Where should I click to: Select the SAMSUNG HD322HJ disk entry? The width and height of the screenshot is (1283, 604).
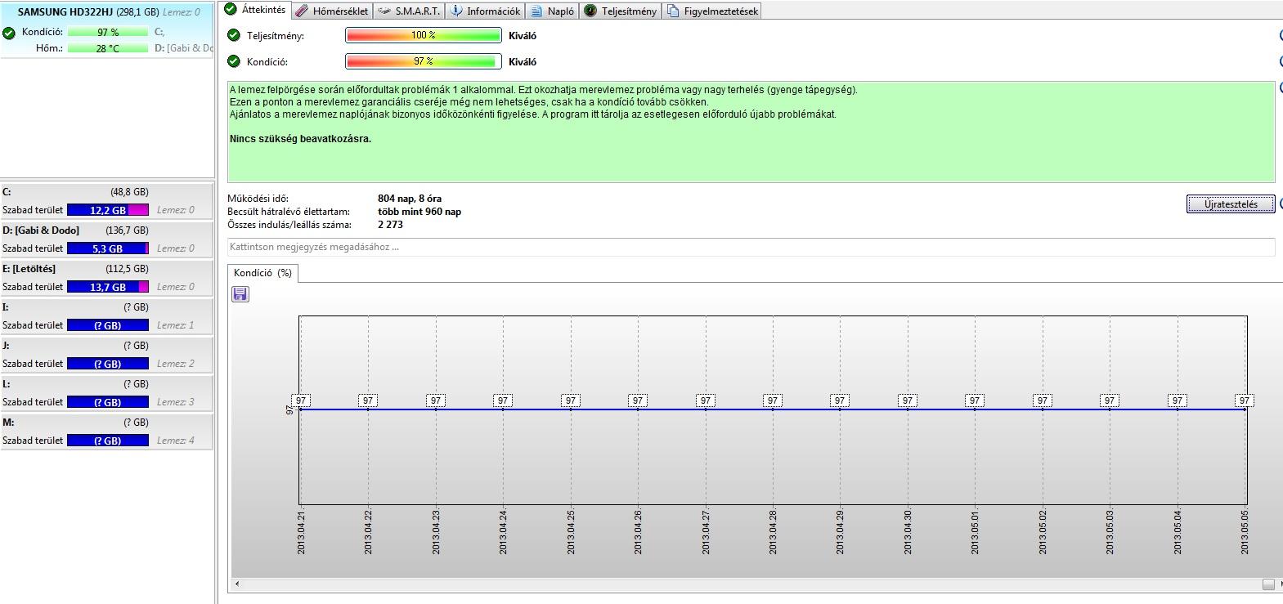pos(107,29)
